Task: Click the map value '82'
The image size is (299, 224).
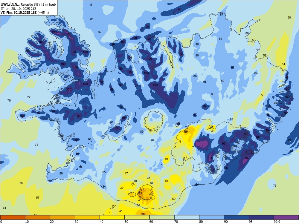Action: [x=100, y=32]
